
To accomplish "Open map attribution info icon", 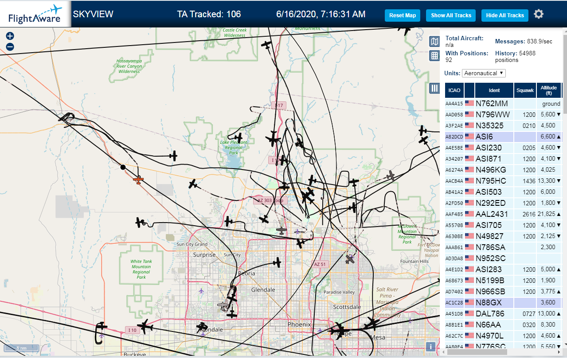I will coord(430,347).
